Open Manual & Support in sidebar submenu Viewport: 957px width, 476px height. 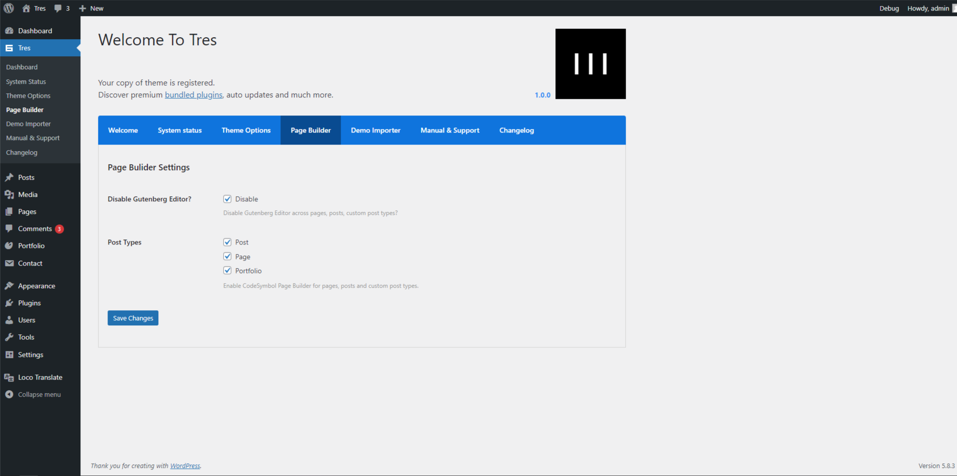[33, 138]
